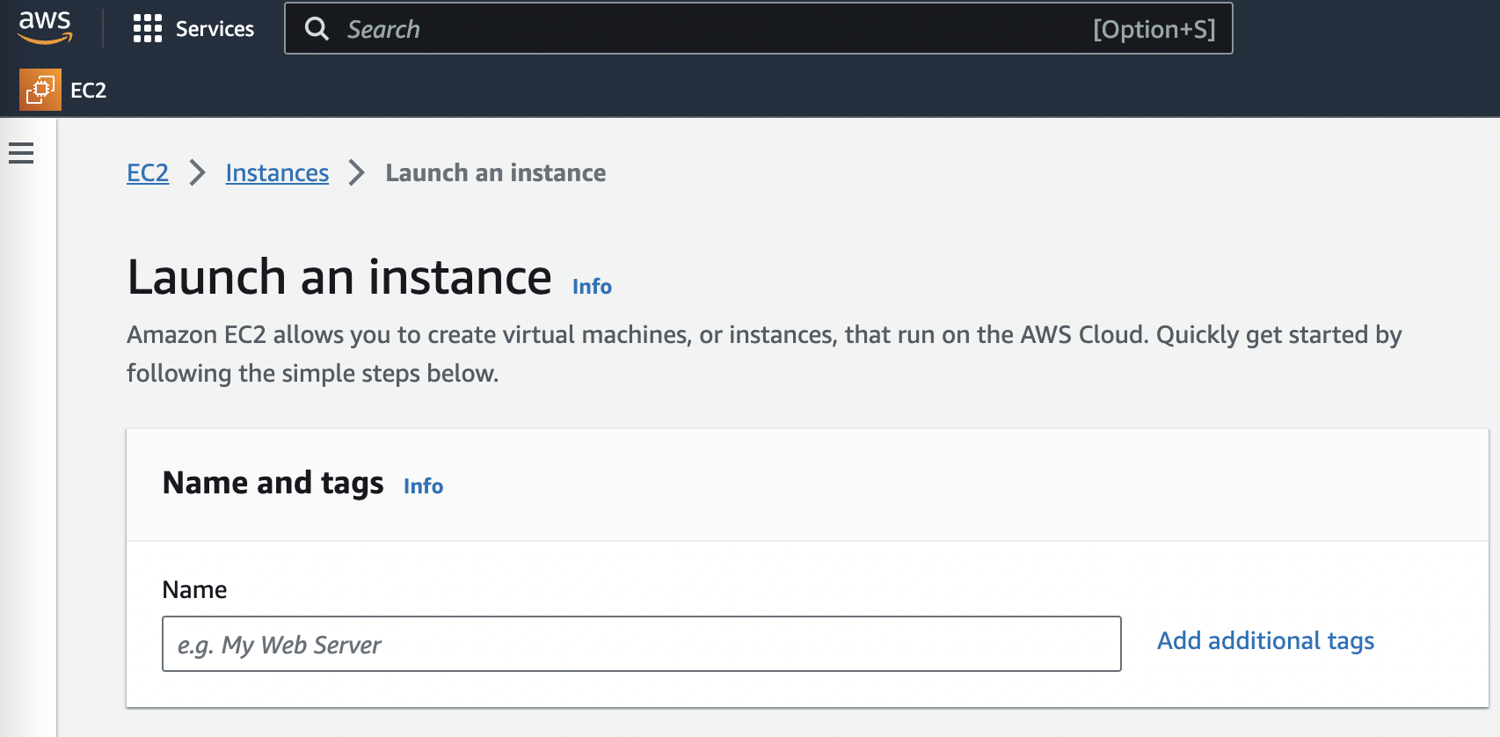
Task: Click the Name text input box
Action: tap(641, 644)
